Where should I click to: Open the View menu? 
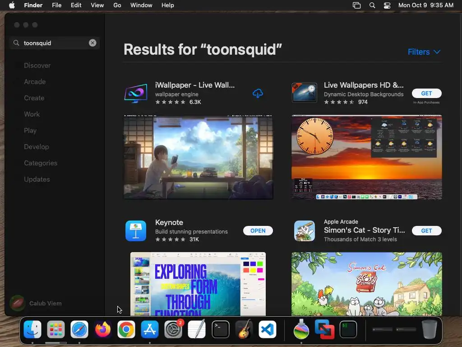point(97,5)
